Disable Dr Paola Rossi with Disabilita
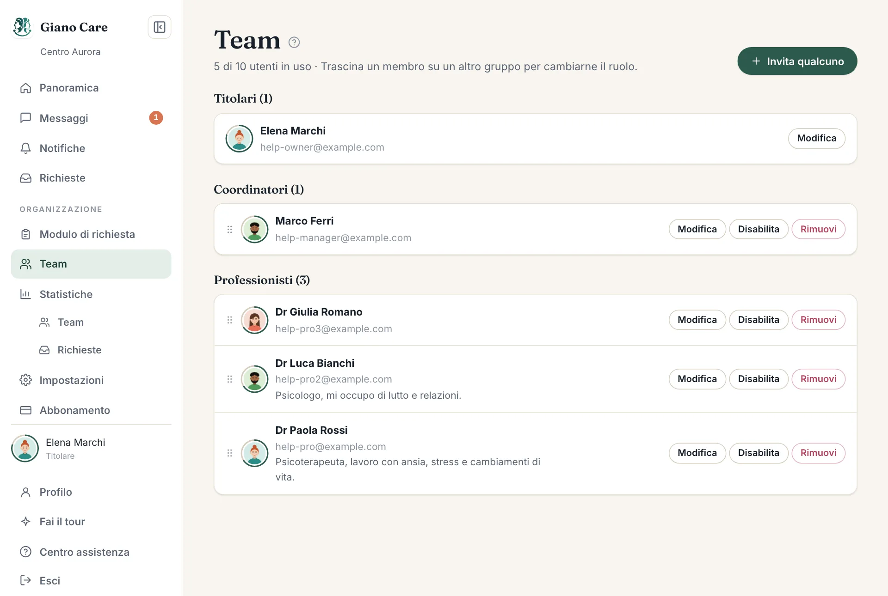 pyautogui.click(x=758, y=453)
